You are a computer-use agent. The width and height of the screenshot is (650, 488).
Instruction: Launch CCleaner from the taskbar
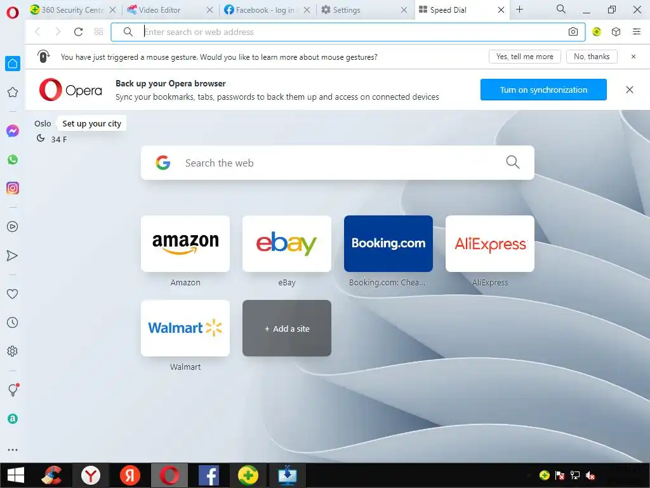(51, 475)
